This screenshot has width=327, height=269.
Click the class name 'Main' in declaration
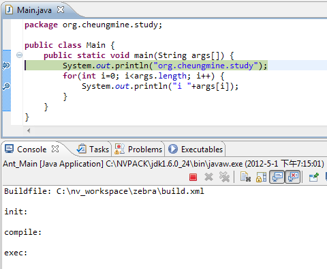96,45
